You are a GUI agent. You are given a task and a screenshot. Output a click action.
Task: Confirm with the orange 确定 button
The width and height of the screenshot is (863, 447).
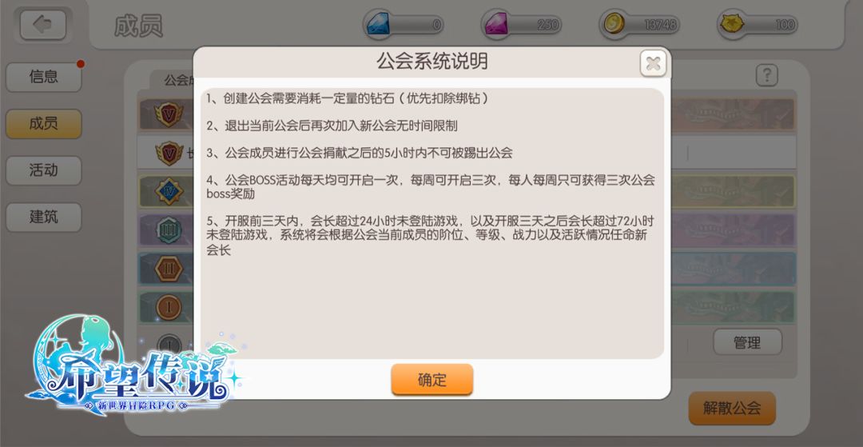[x=432, y=379]
